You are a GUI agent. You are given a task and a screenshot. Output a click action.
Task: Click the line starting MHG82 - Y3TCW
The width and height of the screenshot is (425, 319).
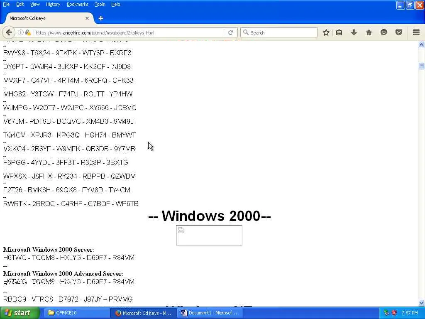68,94
